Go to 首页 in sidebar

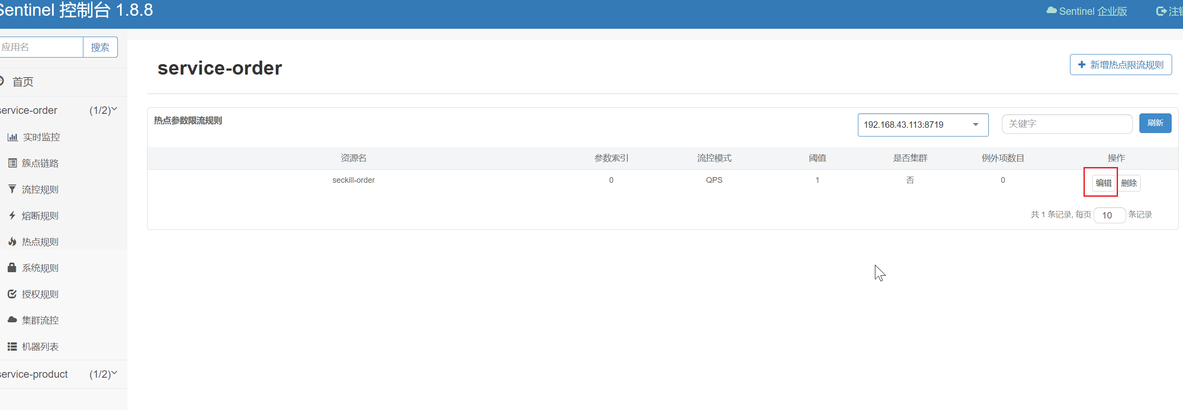pos(23,82)
